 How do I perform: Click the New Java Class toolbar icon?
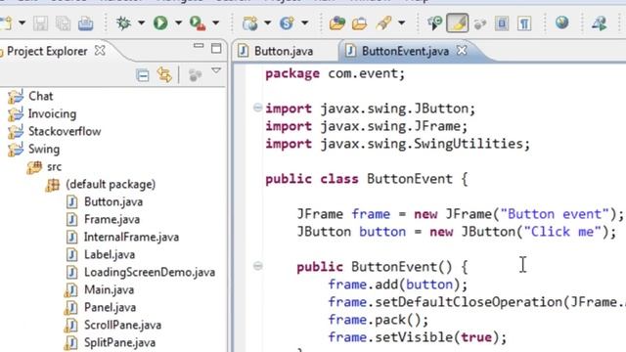point(287,23)
